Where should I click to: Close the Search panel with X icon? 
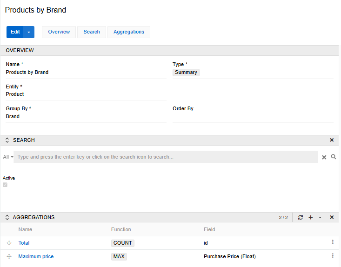click(332, 140)
